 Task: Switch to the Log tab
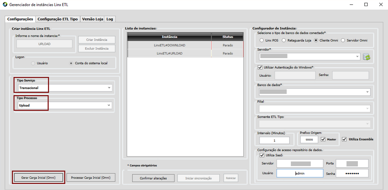110,19
